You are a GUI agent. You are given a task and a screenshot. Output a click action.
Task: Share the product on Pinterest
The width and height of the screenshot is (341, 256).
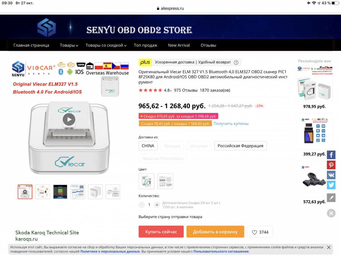[331, 165]
